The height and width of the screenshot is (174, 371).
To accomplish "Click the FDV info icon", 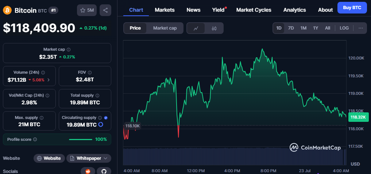I will tap(90, 73).
